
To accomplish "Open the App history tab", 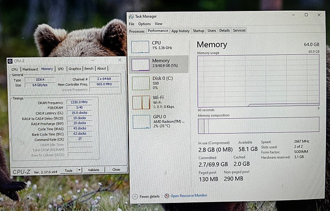I will (x=180, y=31).
